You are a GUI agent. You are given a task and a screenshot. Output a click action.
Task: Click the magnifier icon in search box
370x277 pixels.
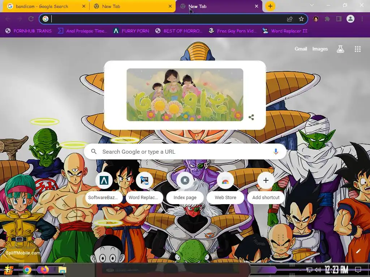point(94,151)
